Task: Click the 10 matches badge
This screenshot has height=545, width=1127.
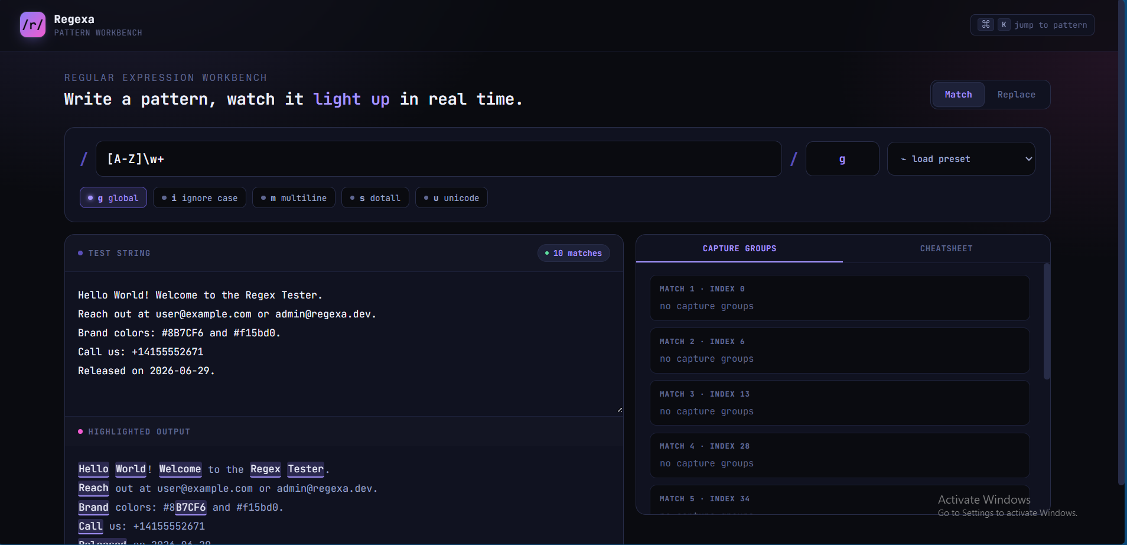Action: pos(574,253)
